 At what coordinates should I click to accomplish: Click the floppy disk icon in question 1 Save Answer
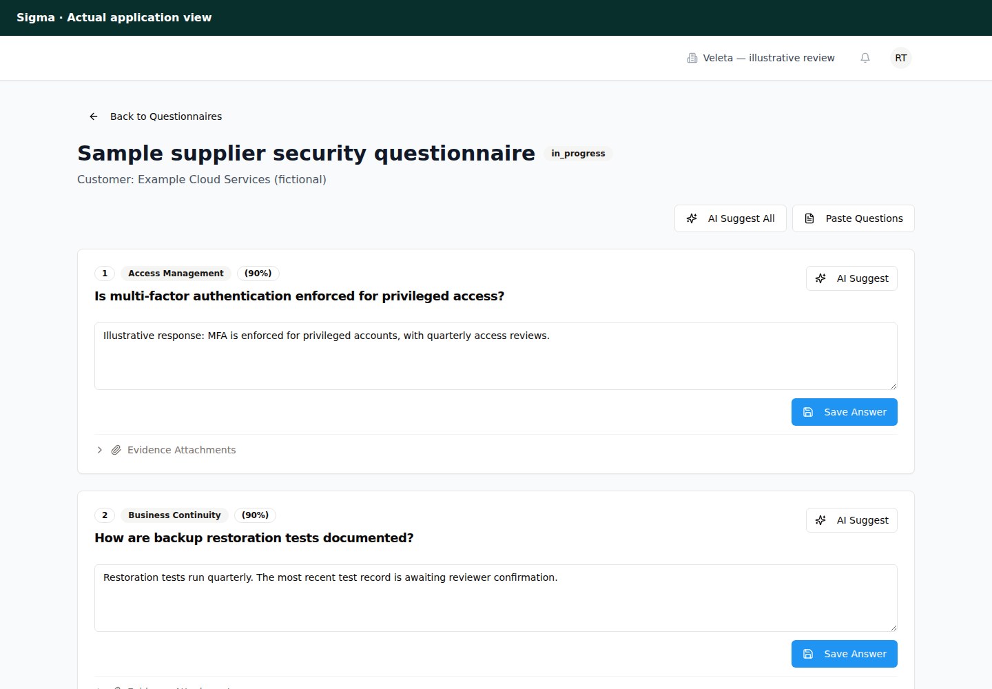click(808, 412)
